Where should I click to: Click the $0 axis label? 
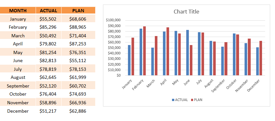(x=118, y=76)
